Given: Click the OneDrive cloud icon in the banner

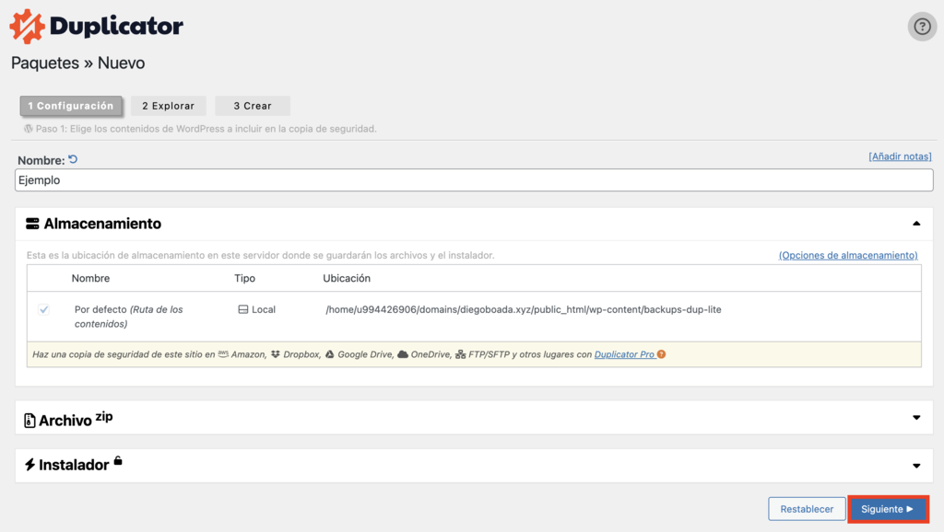Looking at the screenshot, I should (403, 355).
